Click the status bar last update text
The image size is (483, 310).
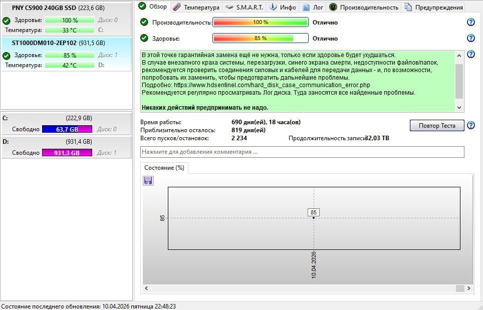pyautogui.click(x=88, y=306)
